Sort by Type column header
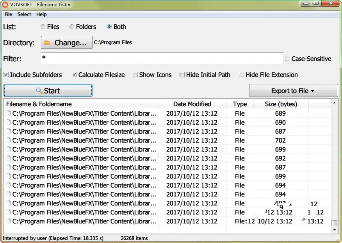Screen dimensions: 342x243 click(x=240, y=104)
